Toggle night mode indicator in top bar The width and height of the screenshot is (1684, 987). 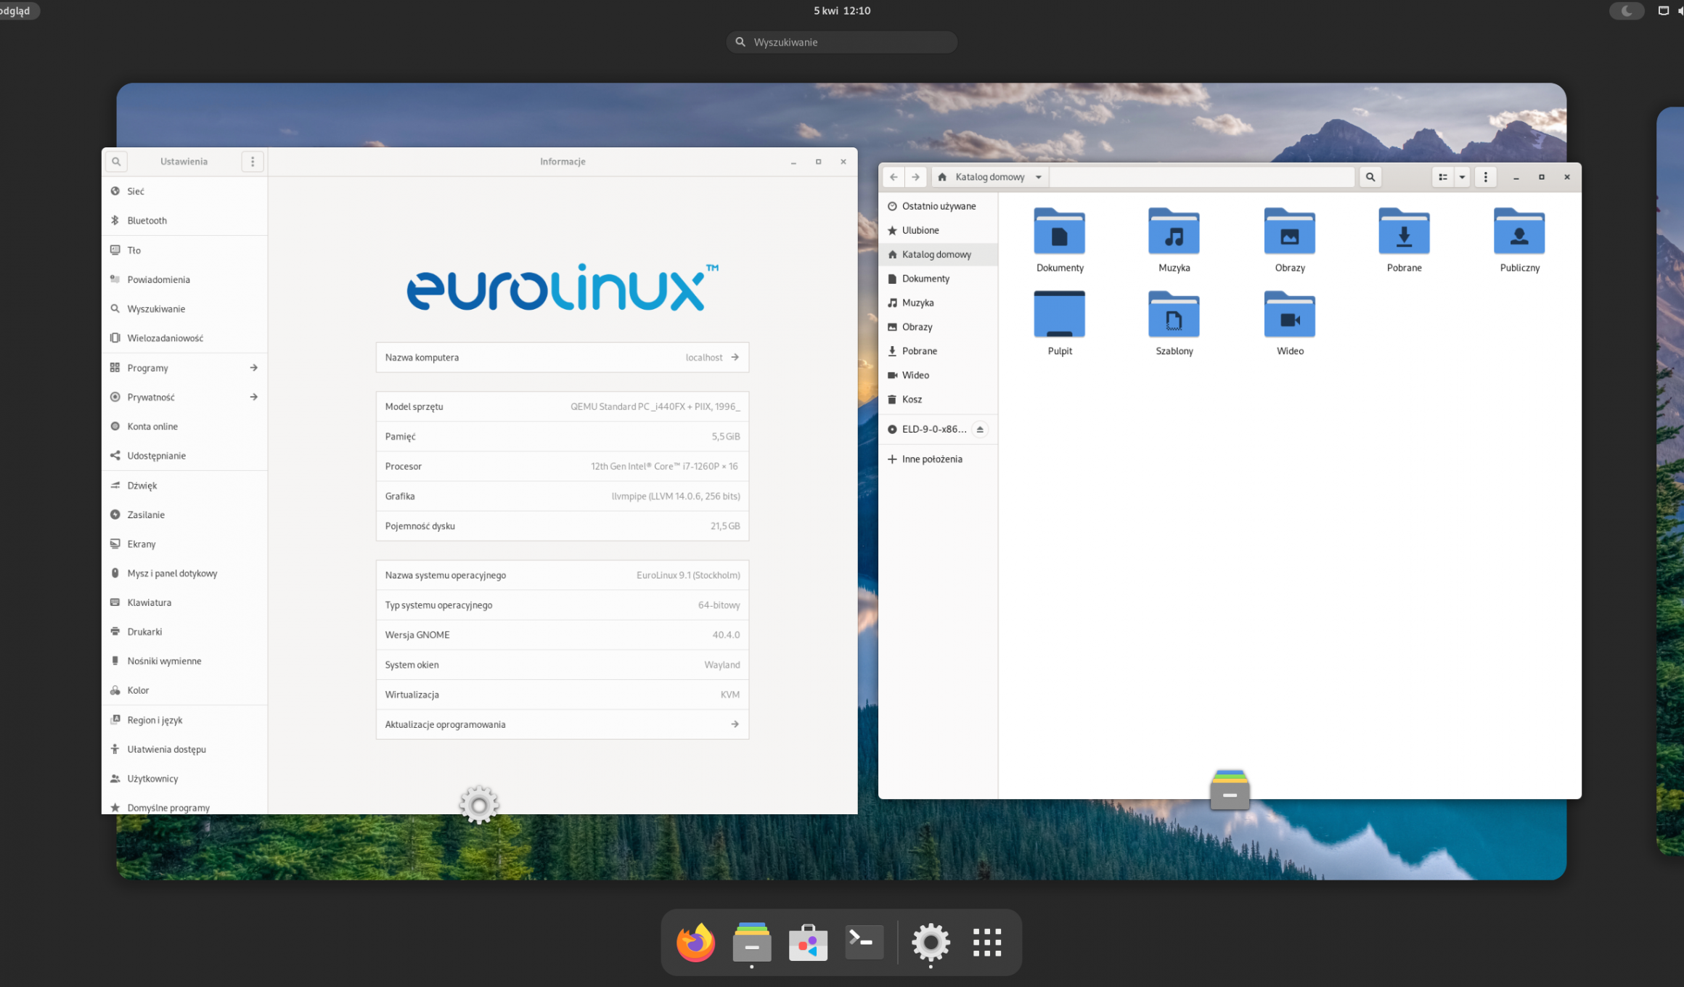coord(1626,11)
